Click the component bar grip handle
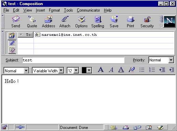This screenshot has height=131, width=177. click(x=106, y=127)
